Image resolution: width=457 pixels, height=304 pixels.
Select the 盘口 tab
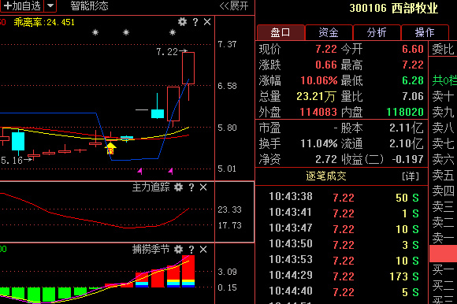tap(281, 32)
